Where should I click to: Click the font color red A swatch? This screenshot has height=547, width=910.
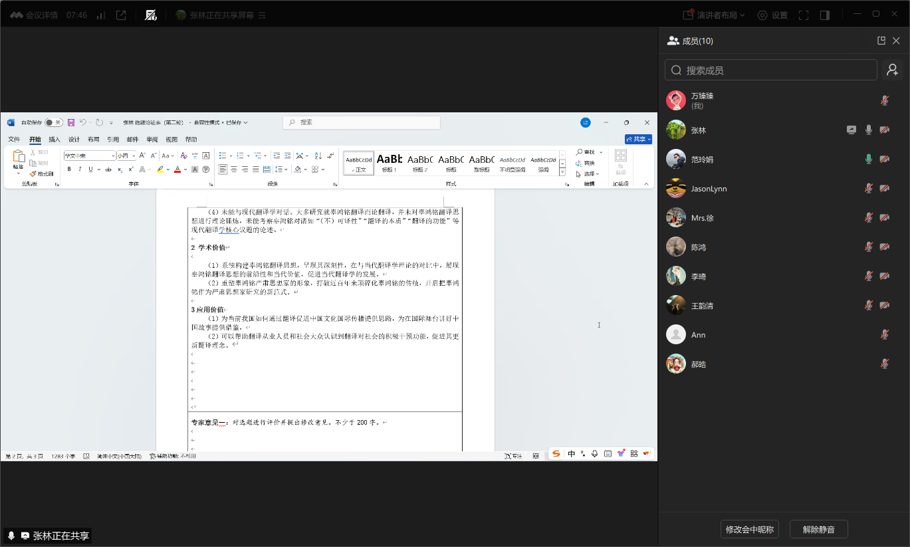click(x=177, y=169)
